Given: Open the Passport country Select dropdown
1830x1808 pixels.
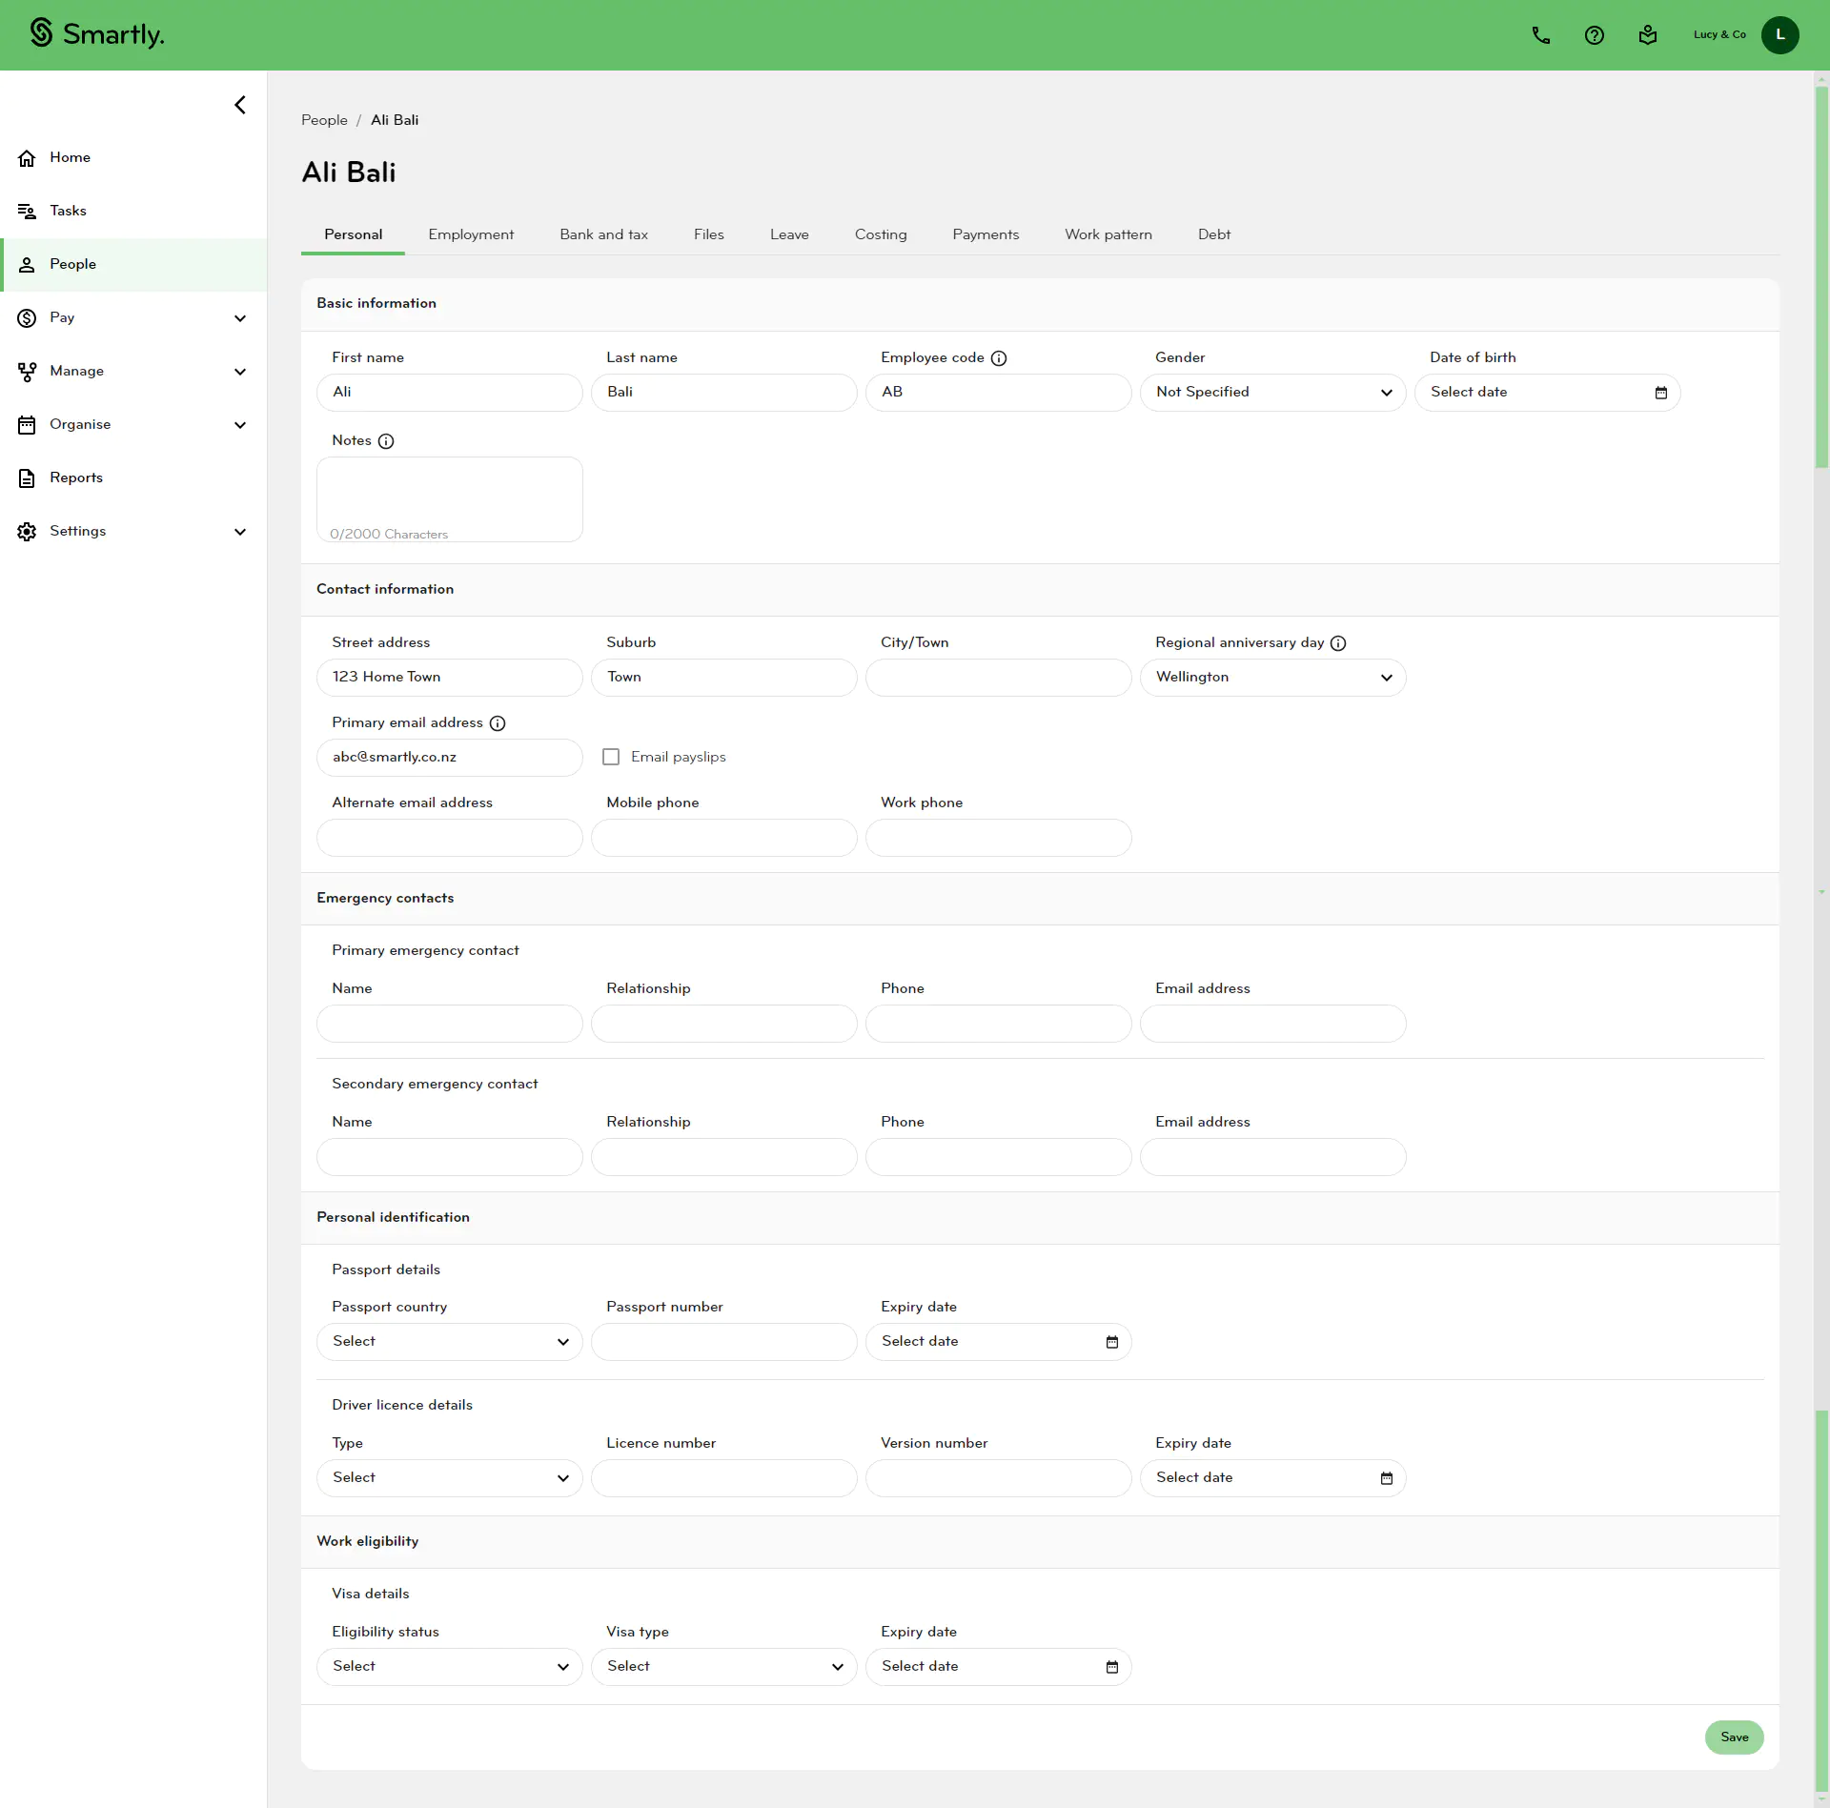Looking at the screenshot, I should point(449,1341).
